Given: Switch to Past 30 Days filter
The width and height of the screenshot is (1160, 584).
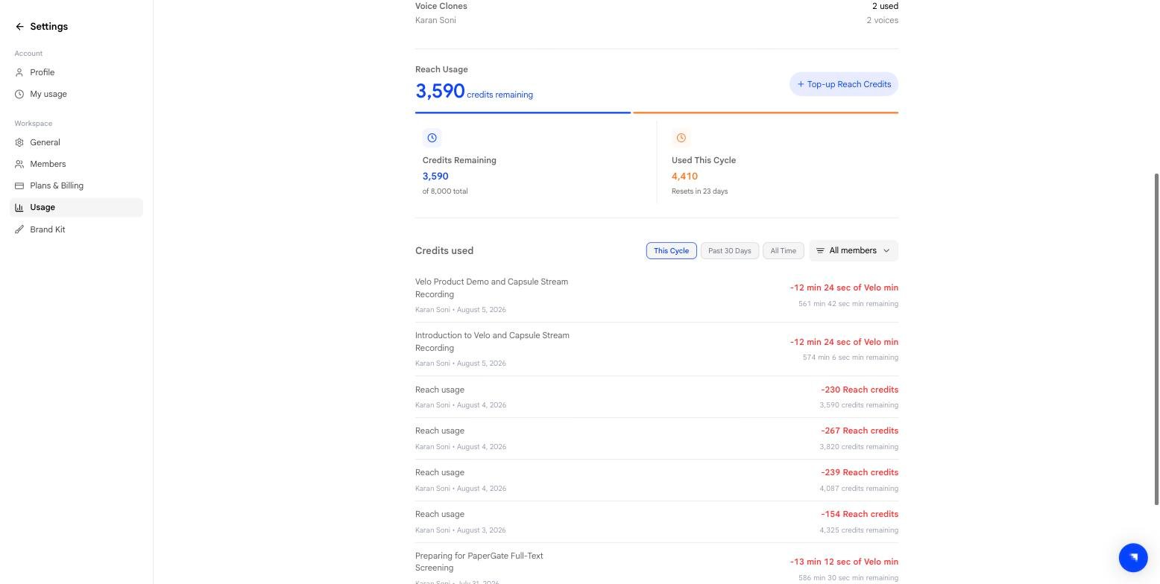Looking at the screenshot, I should 729,251.
